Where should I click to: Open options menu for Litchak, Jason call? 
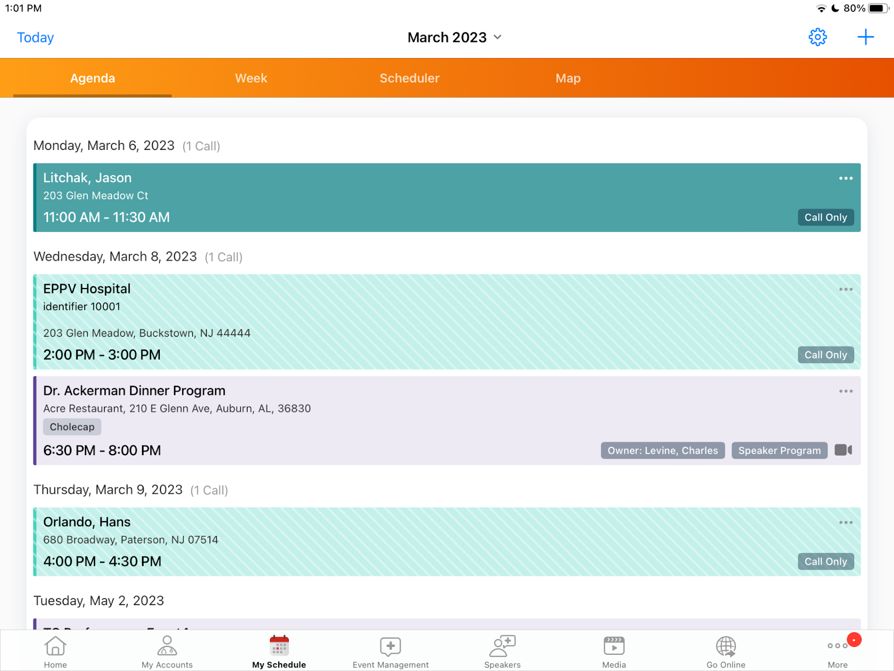tap(845, 178)
